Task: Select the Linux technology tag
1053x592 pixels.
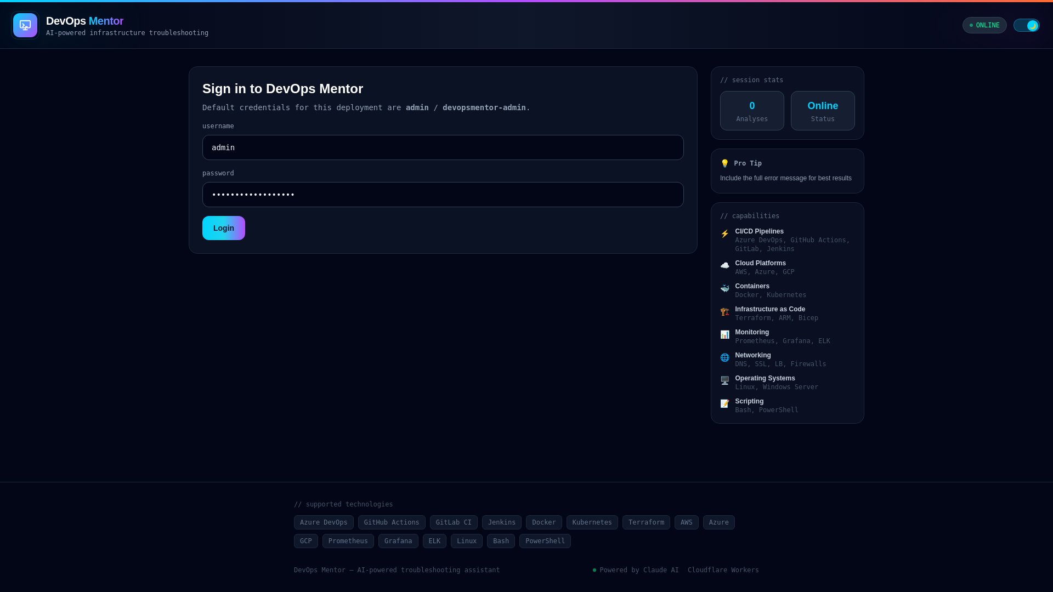Action: [x=467, y=541]
